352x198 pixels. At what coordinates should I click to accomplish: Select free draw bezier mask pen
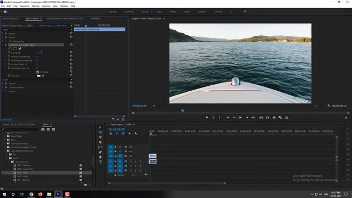[x=20, y=48]
